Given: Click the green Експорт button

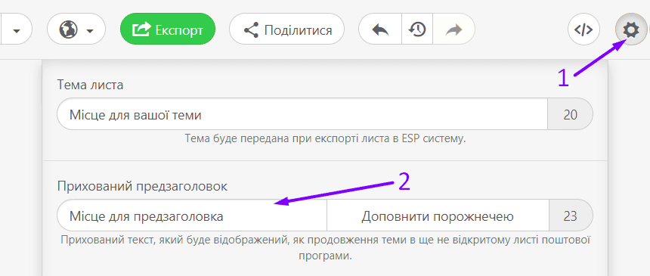Looking at the screenshot, I should click(x=168, y=29).
